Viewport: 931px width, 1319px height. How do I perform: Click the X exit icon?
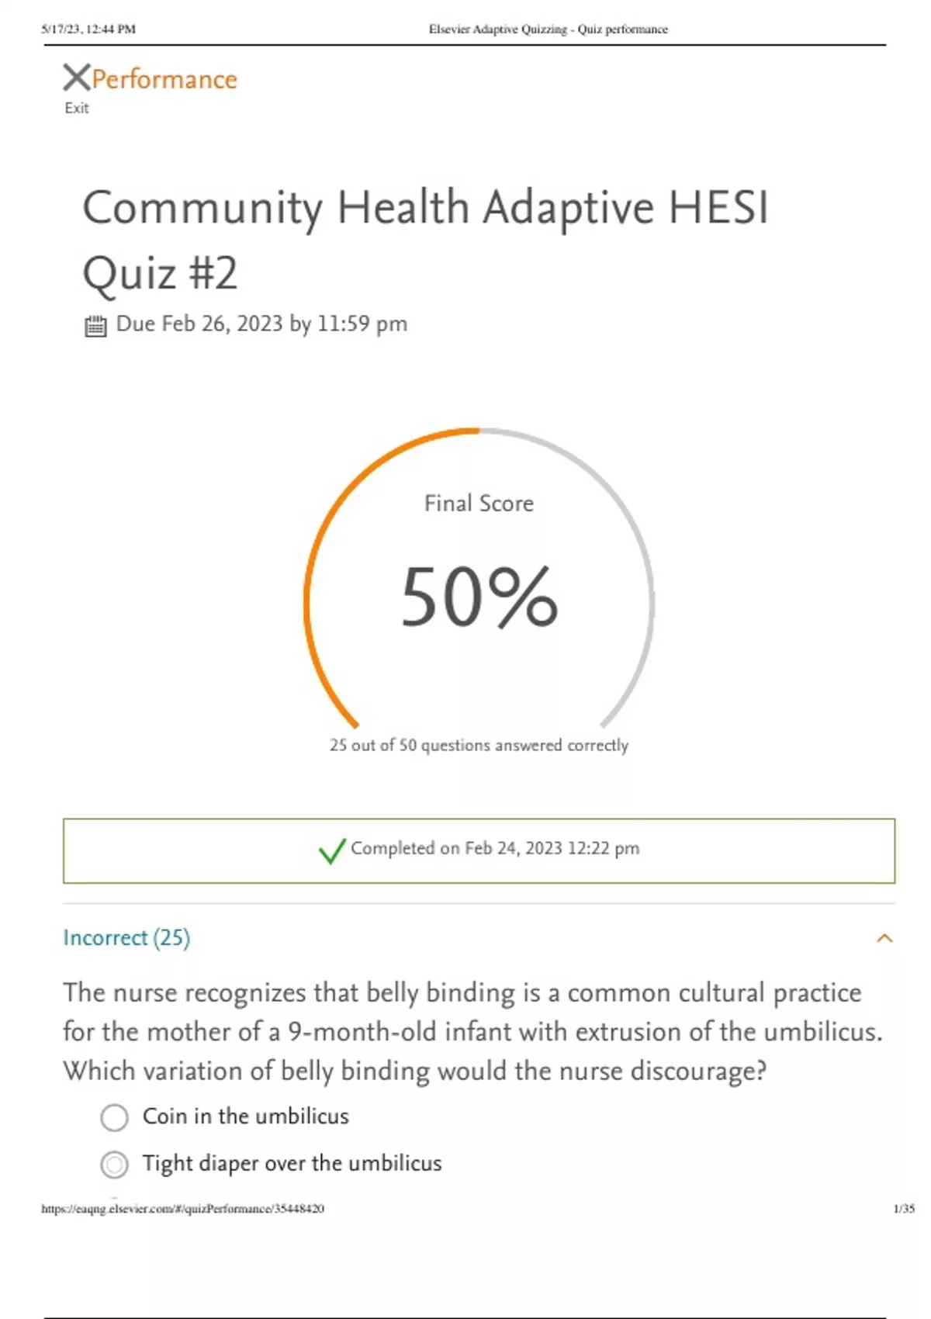(x=76, y=78)
